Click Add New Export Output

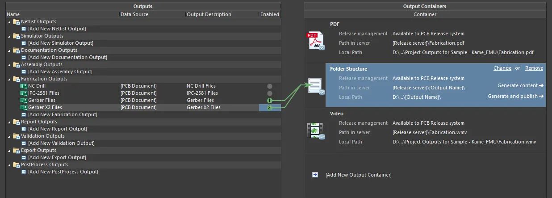click(57, 157)
